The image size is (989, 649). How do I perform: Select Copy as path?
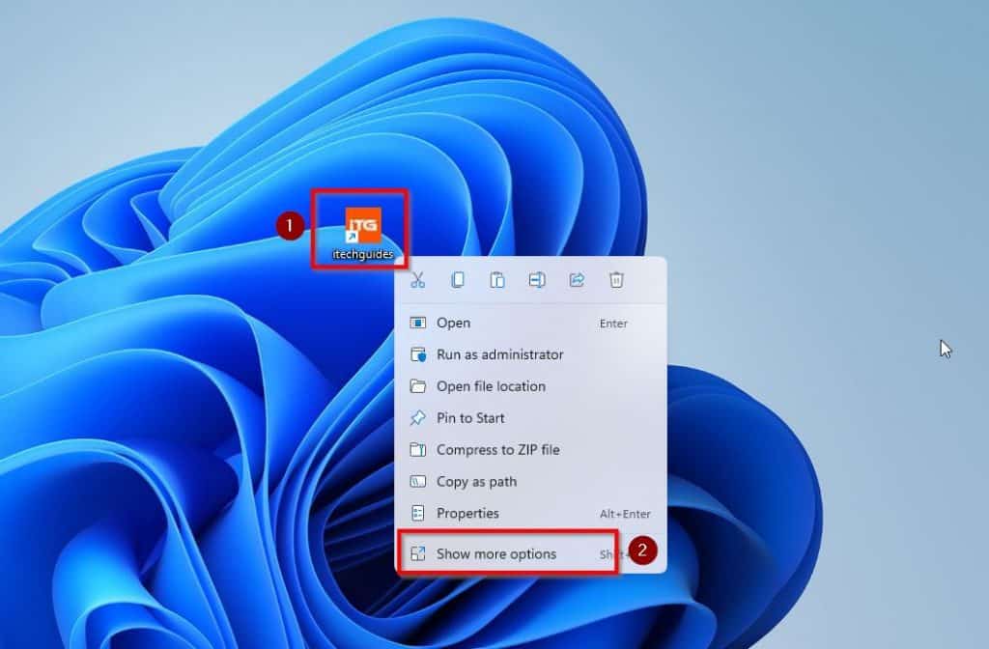530,481
